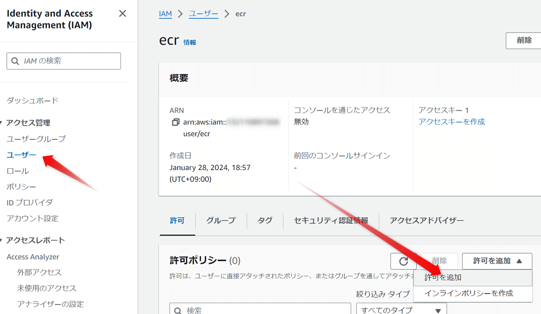Refresh the permission policies list
Screen dimensions: 541x314
(x=403, y=261)
